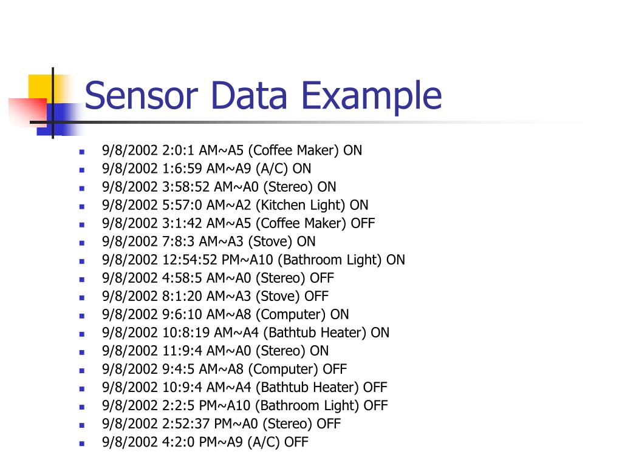The image size is (622, 466).
Task: Select the Computer OFF entry
Action: coord(224,370)
